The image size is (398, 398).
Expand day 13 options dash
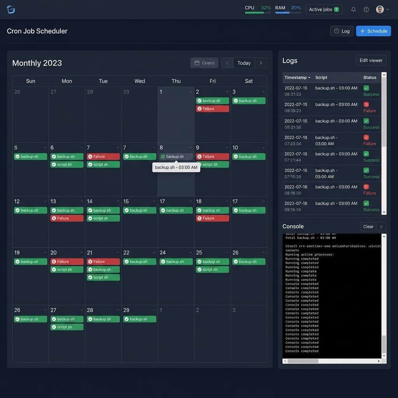(81, 201)
